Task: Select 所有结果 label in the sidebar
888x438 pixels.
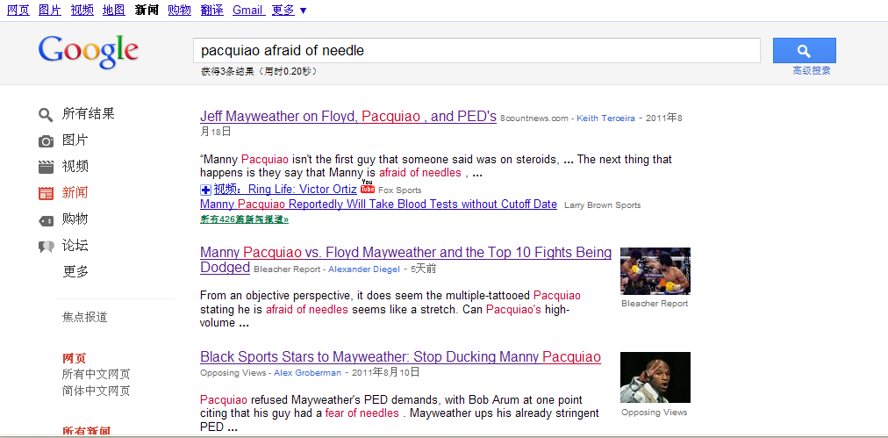Action: coord(89,114)
